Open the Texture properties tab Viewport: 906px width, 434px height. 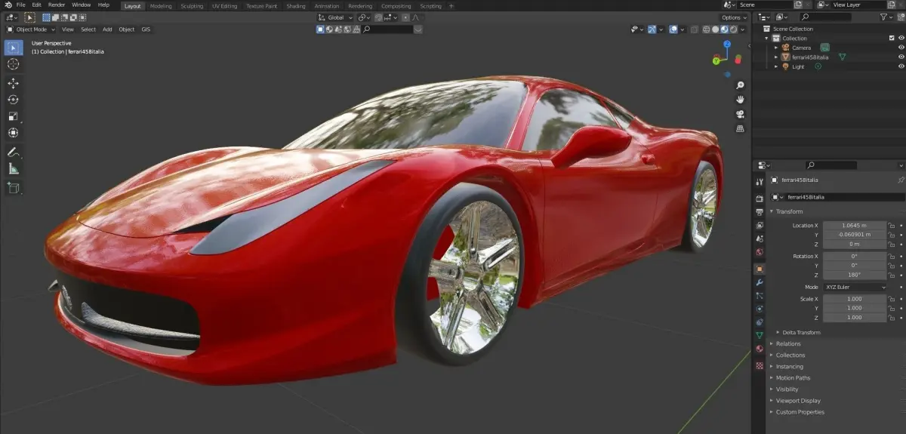coord(760,365)
